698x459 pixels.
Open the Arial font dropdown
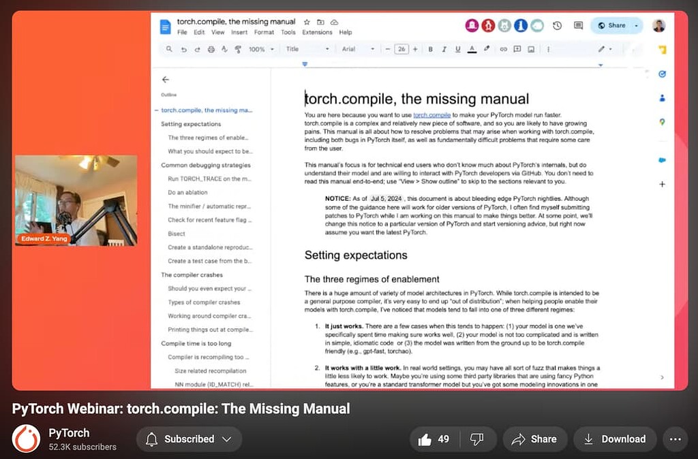[358, 49]
